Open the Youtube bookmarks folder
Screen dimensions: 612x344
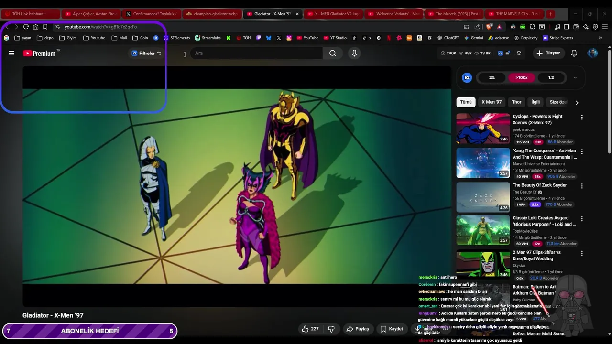[94, 38]
